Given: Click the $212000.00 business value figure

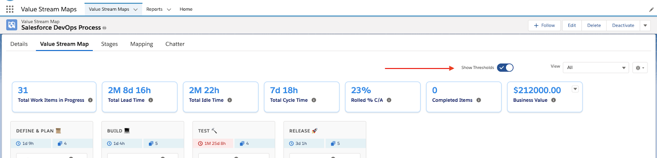Looking at the screenshot, I should (x=537, y=90).
